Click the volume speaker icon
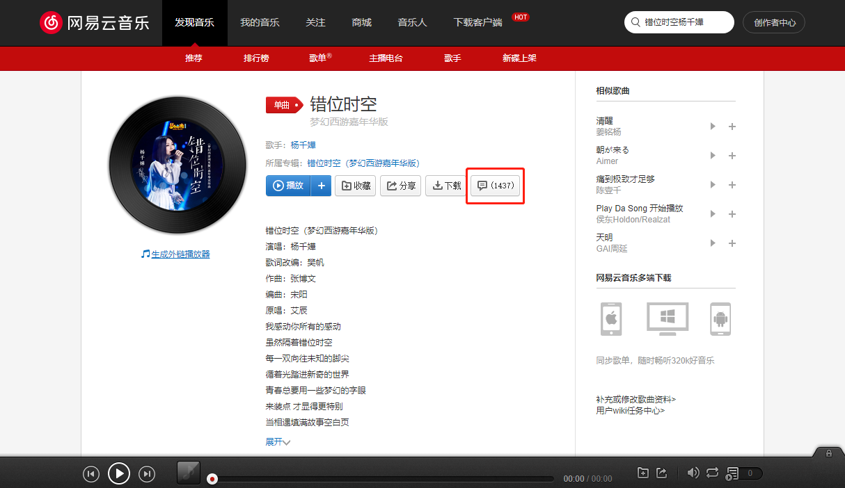This screenshot has width=845, height=488. click(x=693, y=473)
